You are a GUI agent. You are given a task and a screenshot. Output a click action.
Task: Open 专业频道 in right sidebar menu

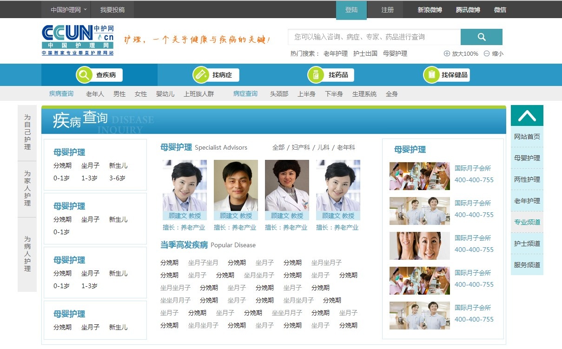[x=527, y=222]
